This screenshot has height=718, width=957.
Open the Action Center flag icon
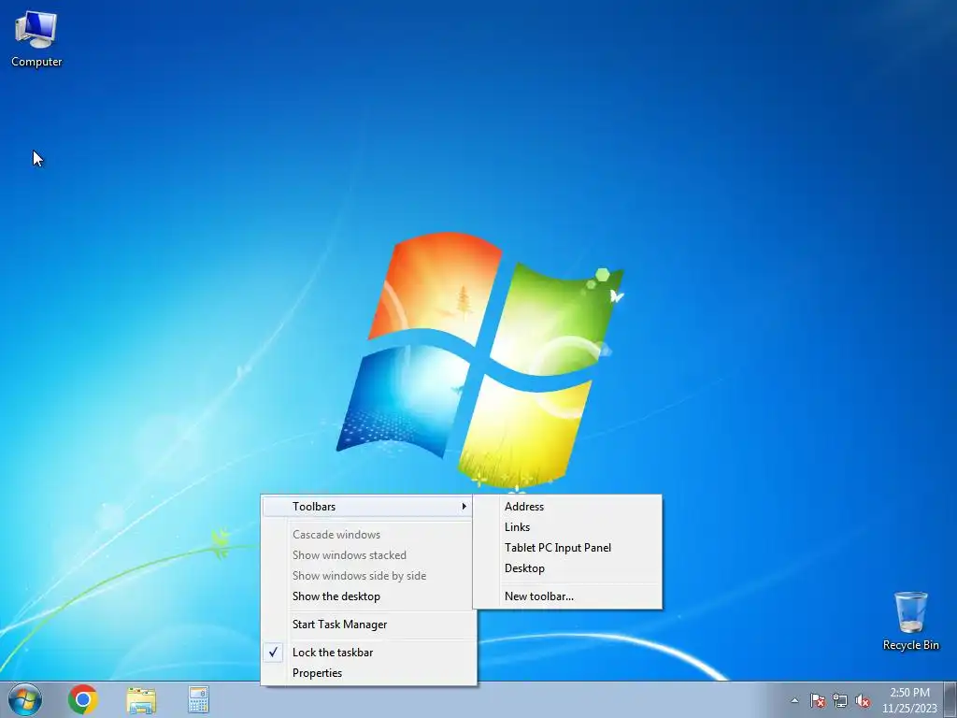pos(817,700)
